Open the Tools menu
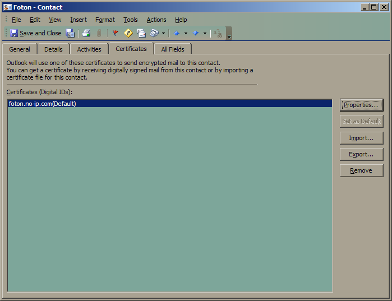 131,20
